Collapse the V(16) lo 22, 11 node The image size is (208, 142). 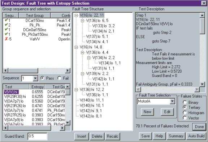click(76, 16)
